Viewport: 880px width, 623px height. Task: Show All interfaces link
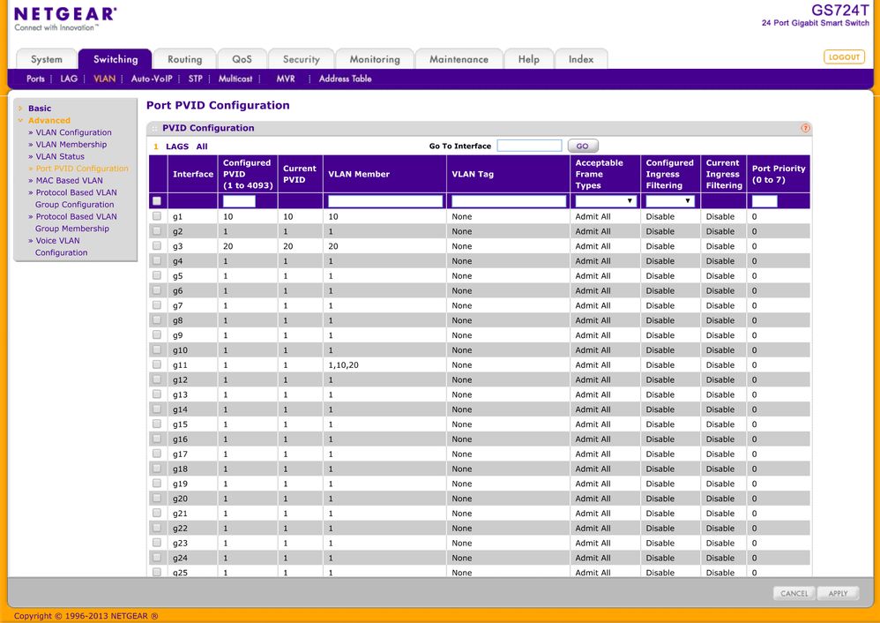pos(201,146)
